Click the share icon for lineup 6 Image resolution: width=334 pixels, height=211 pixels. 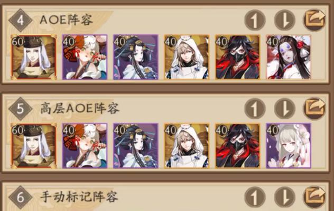pos(314,197)
